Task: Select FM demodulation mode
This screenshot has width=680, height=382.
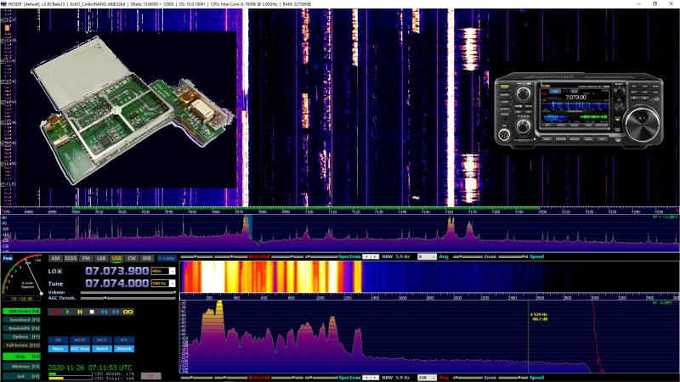Action: [x=86, y=258]
